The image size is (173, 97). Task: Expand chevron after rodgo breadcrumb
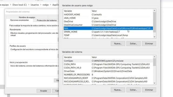pos(51,5)
